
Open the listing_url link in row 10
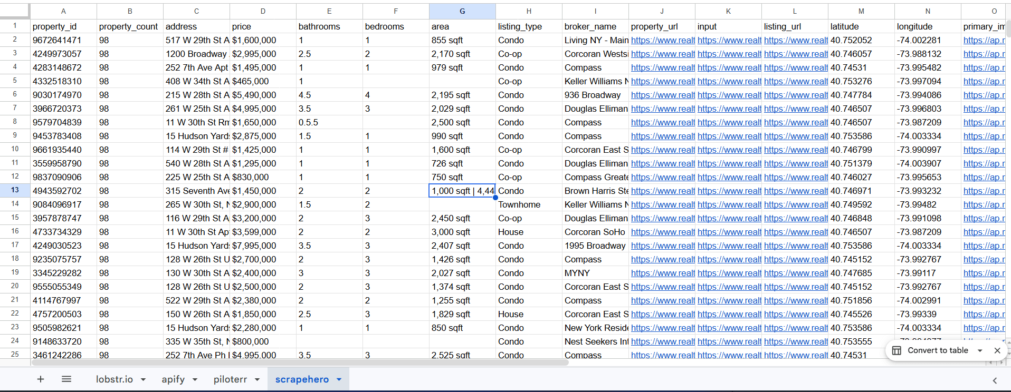(x=796, y=150)
